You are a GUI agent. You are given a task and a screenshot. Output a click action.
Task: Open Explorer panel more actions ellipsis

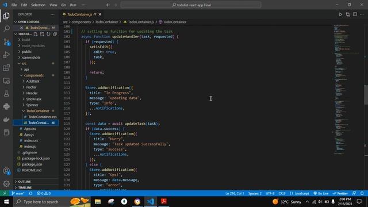52,14
